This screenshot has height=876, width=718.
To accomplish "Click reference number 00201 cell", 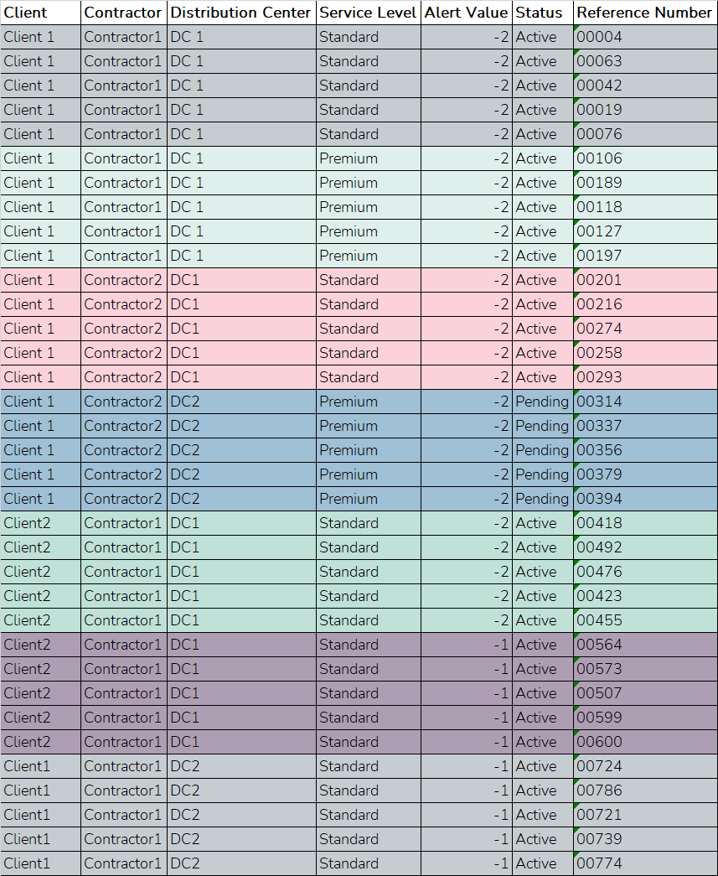I will point(645,280).
